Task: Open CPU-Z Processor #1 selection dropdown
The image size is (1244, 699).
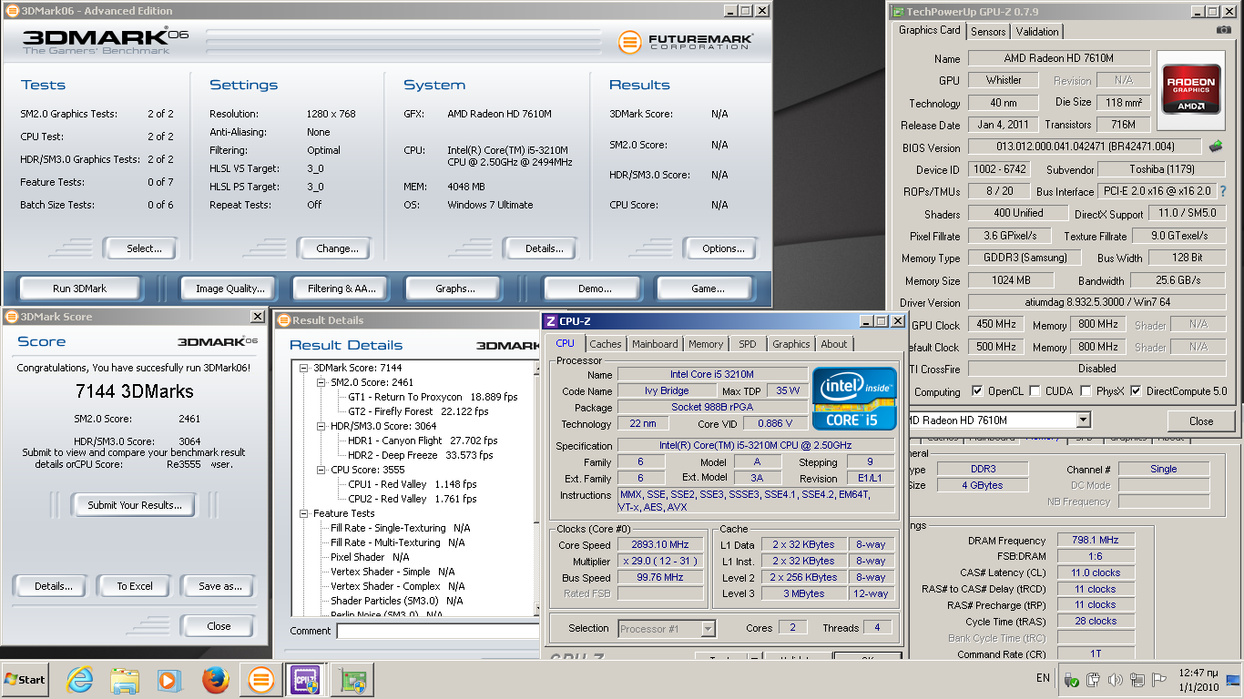Action: point(708,628)
